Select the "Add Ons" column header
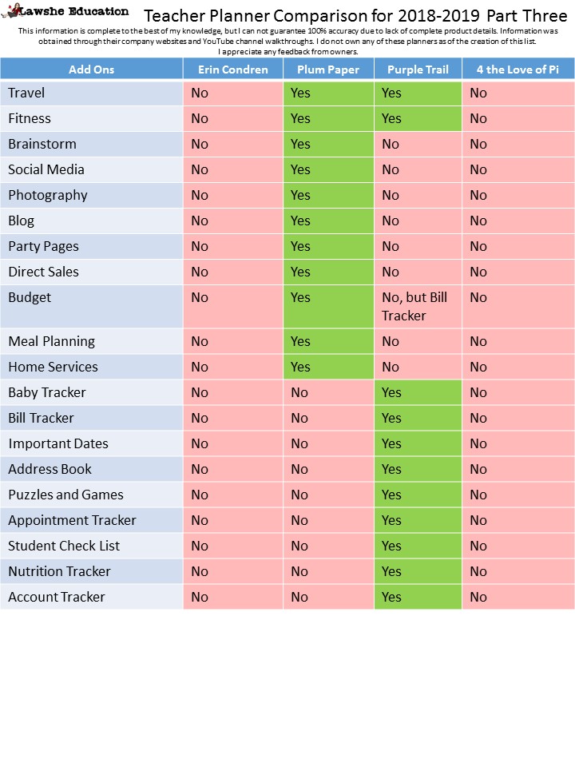575x767 pixels. coord(91,70)
